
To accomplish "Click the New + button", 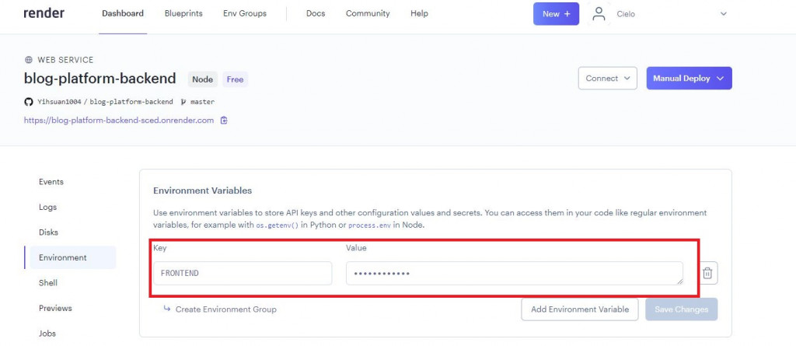I will [x=556, y=14].
